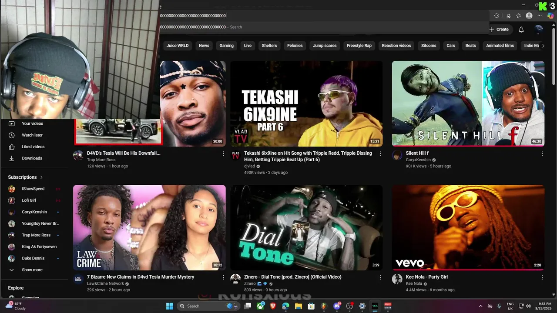Open Dial Tone video thumbnail

[x=306, y=227]
